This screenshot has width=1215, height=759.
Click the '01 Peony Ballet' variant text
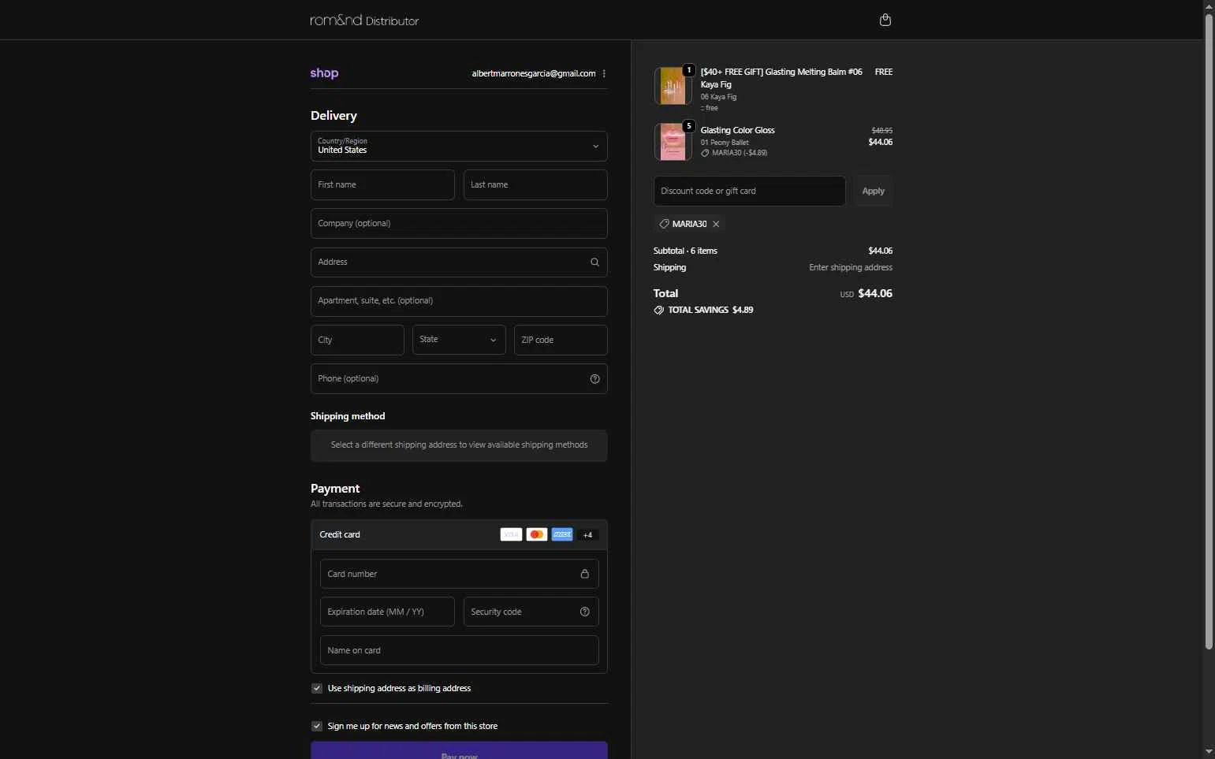pyautogui.click(x=725, y=143)
